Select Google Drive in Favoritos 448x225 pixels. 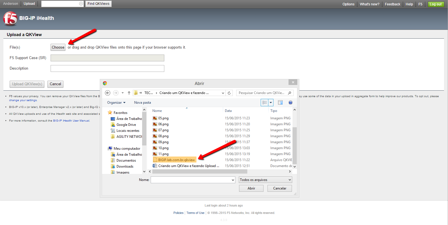pyautogui.click(x=126, y=125)
